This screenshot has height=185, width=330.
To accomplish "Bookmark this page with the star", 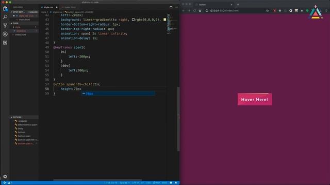I will coord(268,11).
